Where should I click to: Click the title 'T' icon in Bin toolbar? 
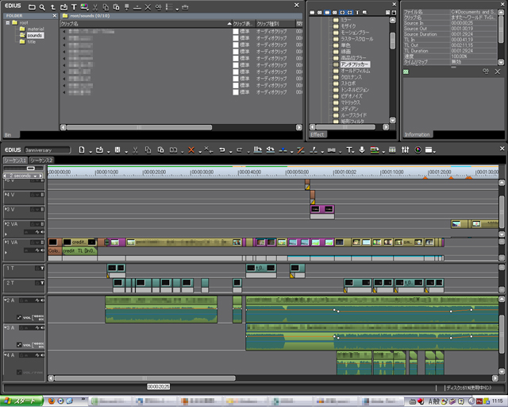[x=74, y=6]
